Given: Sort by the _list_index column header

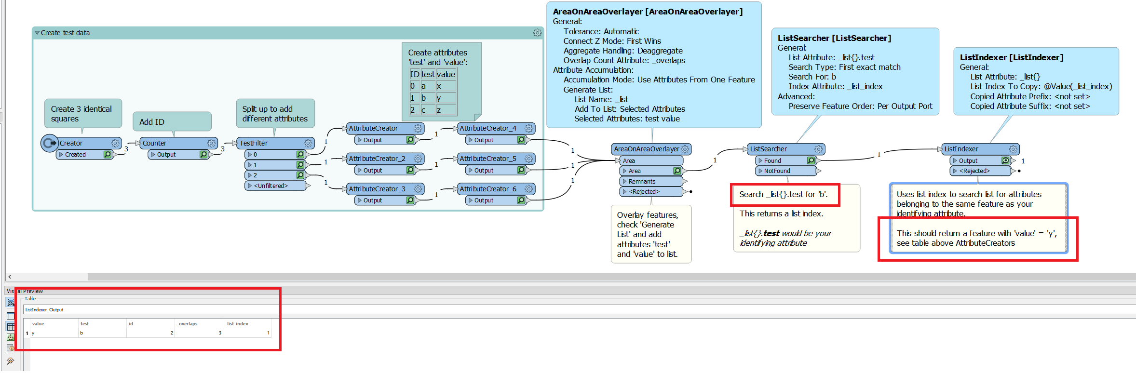Looking at the screenshot, I should 247,324.
